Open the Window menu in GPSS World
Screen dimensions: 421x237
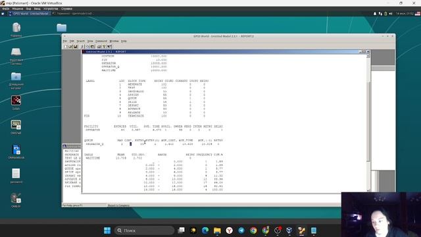(114, 41)
